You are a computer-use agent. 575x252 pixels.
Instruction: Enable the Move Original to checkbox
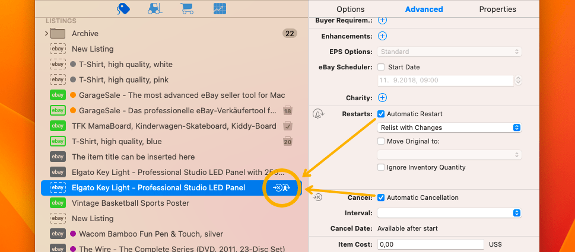tap(381, 141)
